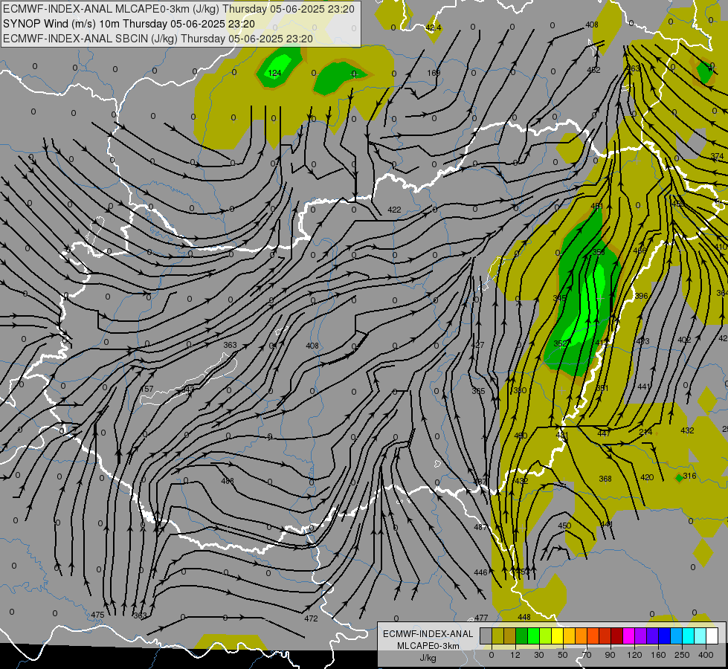The width and height of the screenshot is (728, 669).
Task: Select the 466 value on the map
Action: tap(640, 251)
